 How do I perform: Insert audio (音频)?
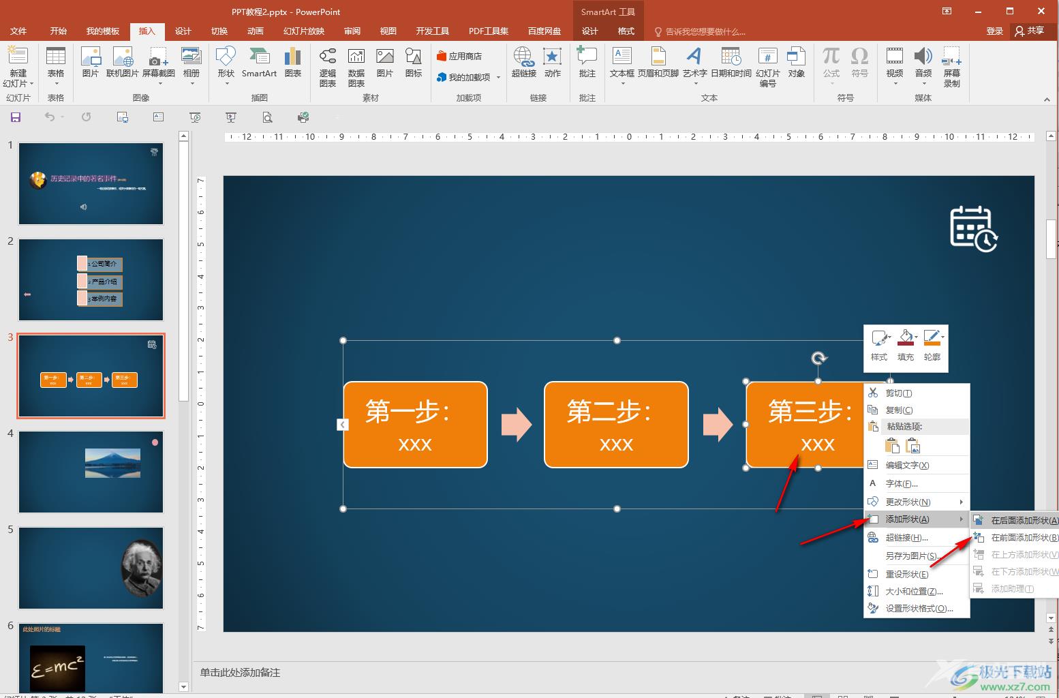923,67
